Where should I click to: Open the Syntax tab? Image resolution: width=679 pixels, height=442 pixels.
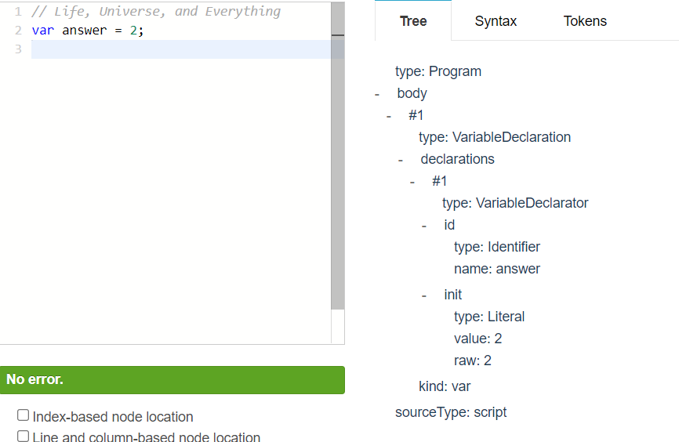click(x=496, y=21)
